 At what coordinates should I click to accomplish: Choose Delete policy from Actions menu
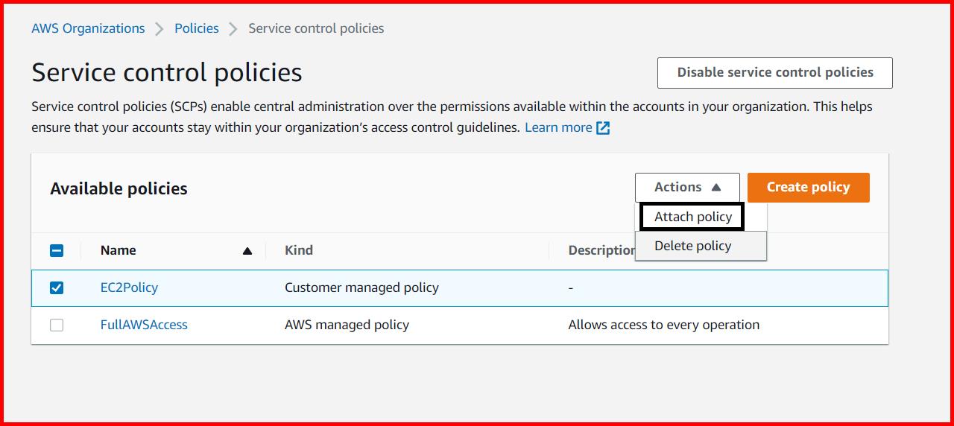701,246
